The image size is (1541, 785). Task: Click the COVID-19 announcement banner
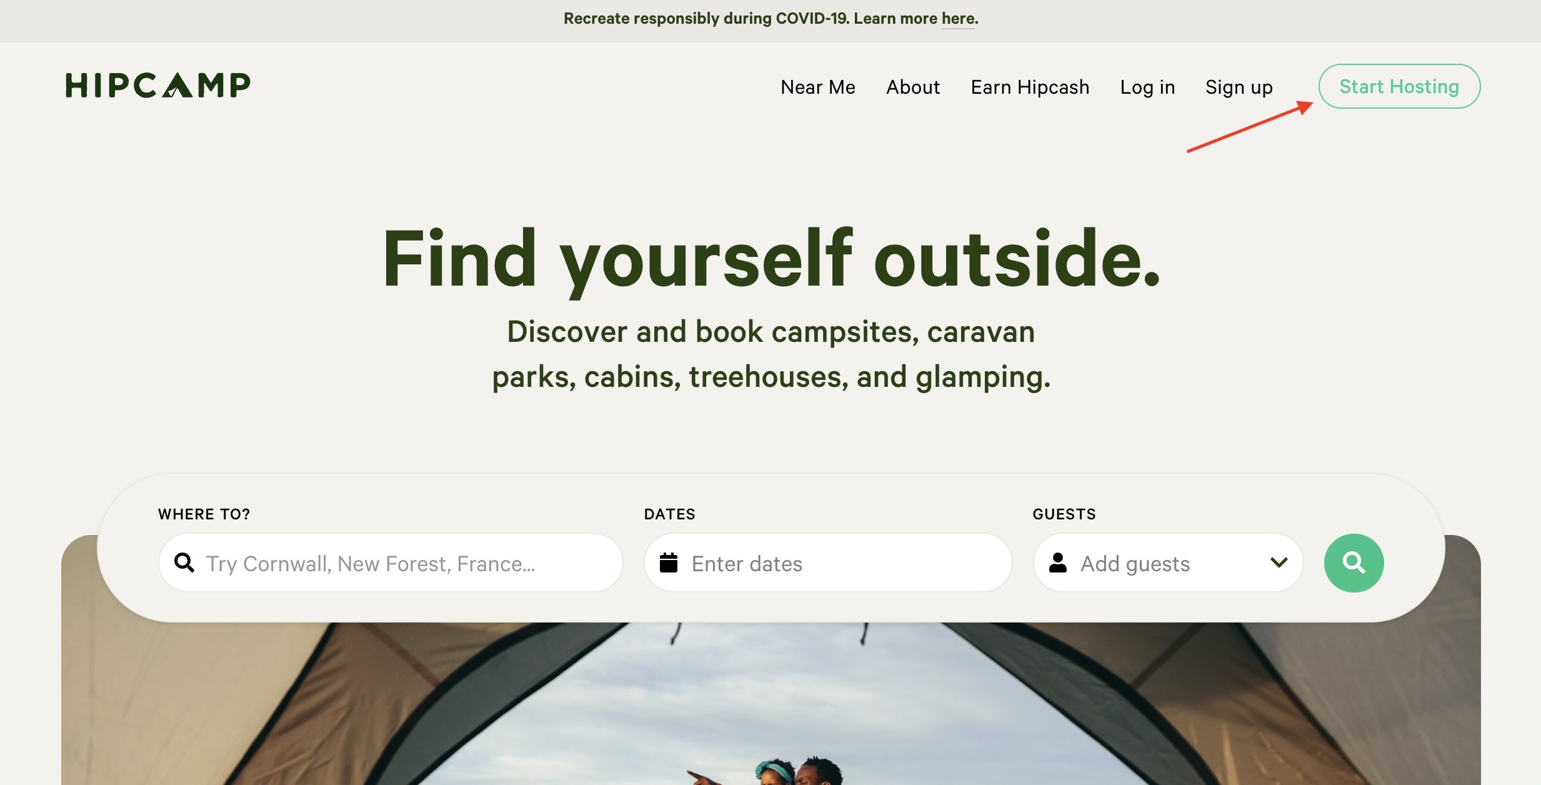770,21
